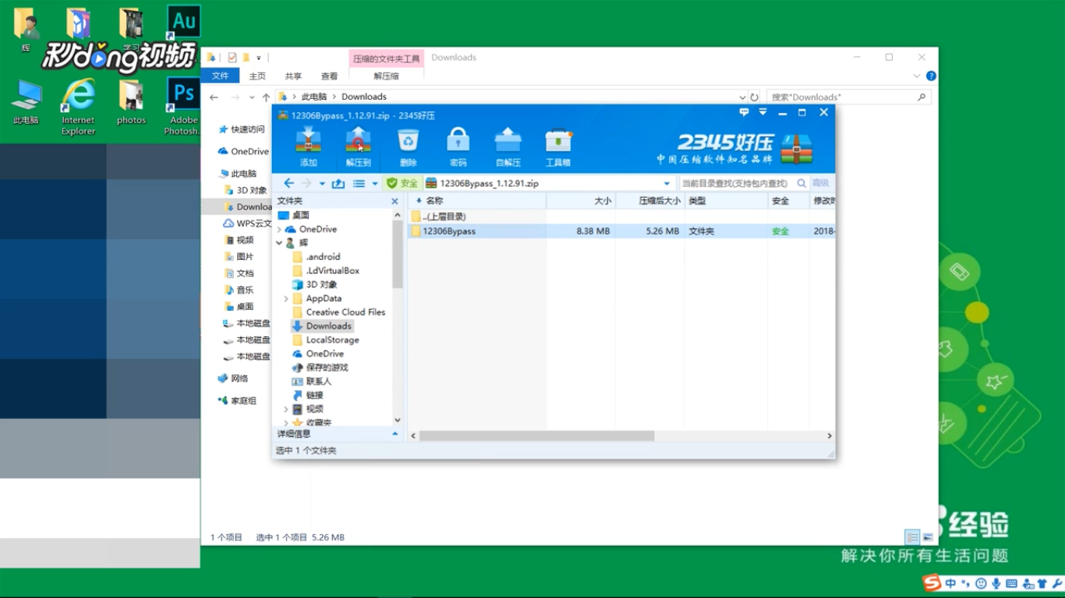This screenshot has width=1065, height=598.
Task: Click the Explorer refresh icon beside address bar
Action: (x=754, y=97)
